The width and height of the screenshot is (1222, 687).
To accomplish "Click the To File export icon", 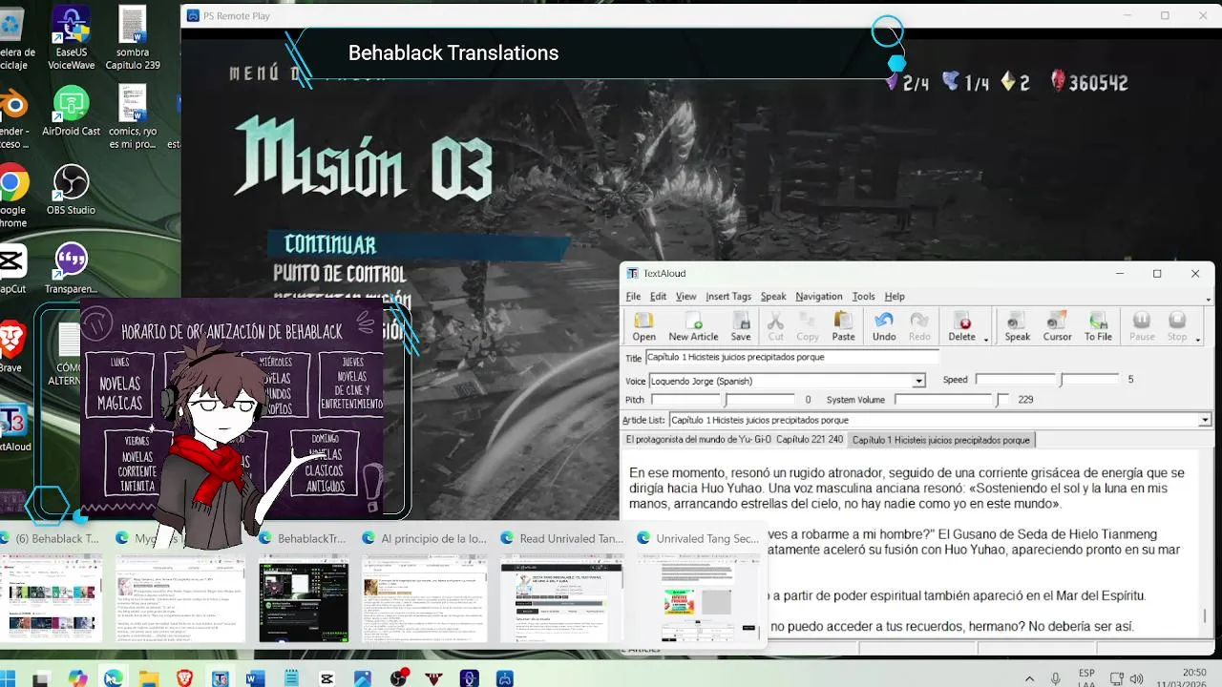I will (1098, 325).
